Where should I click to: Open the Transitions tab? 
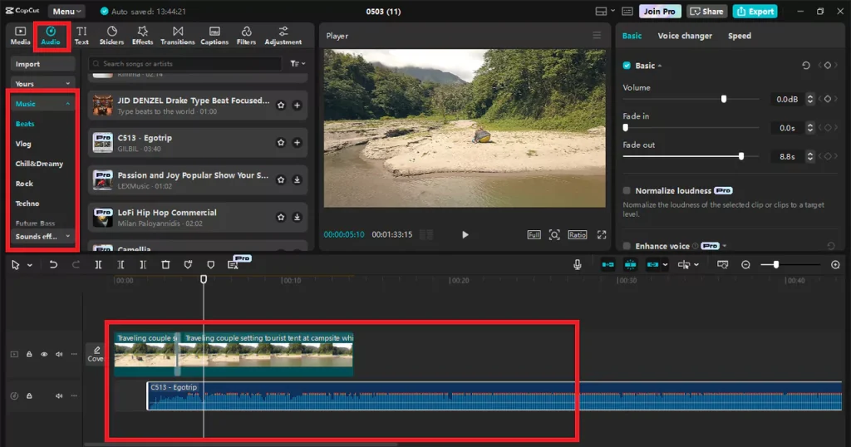click(x=178, y=35)
